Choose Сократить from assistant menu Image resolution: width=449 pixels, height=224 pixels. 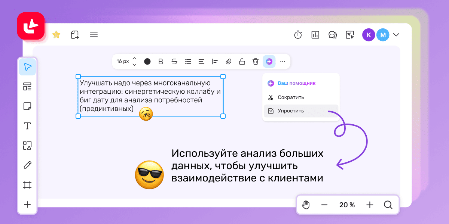tap(291, 97)
